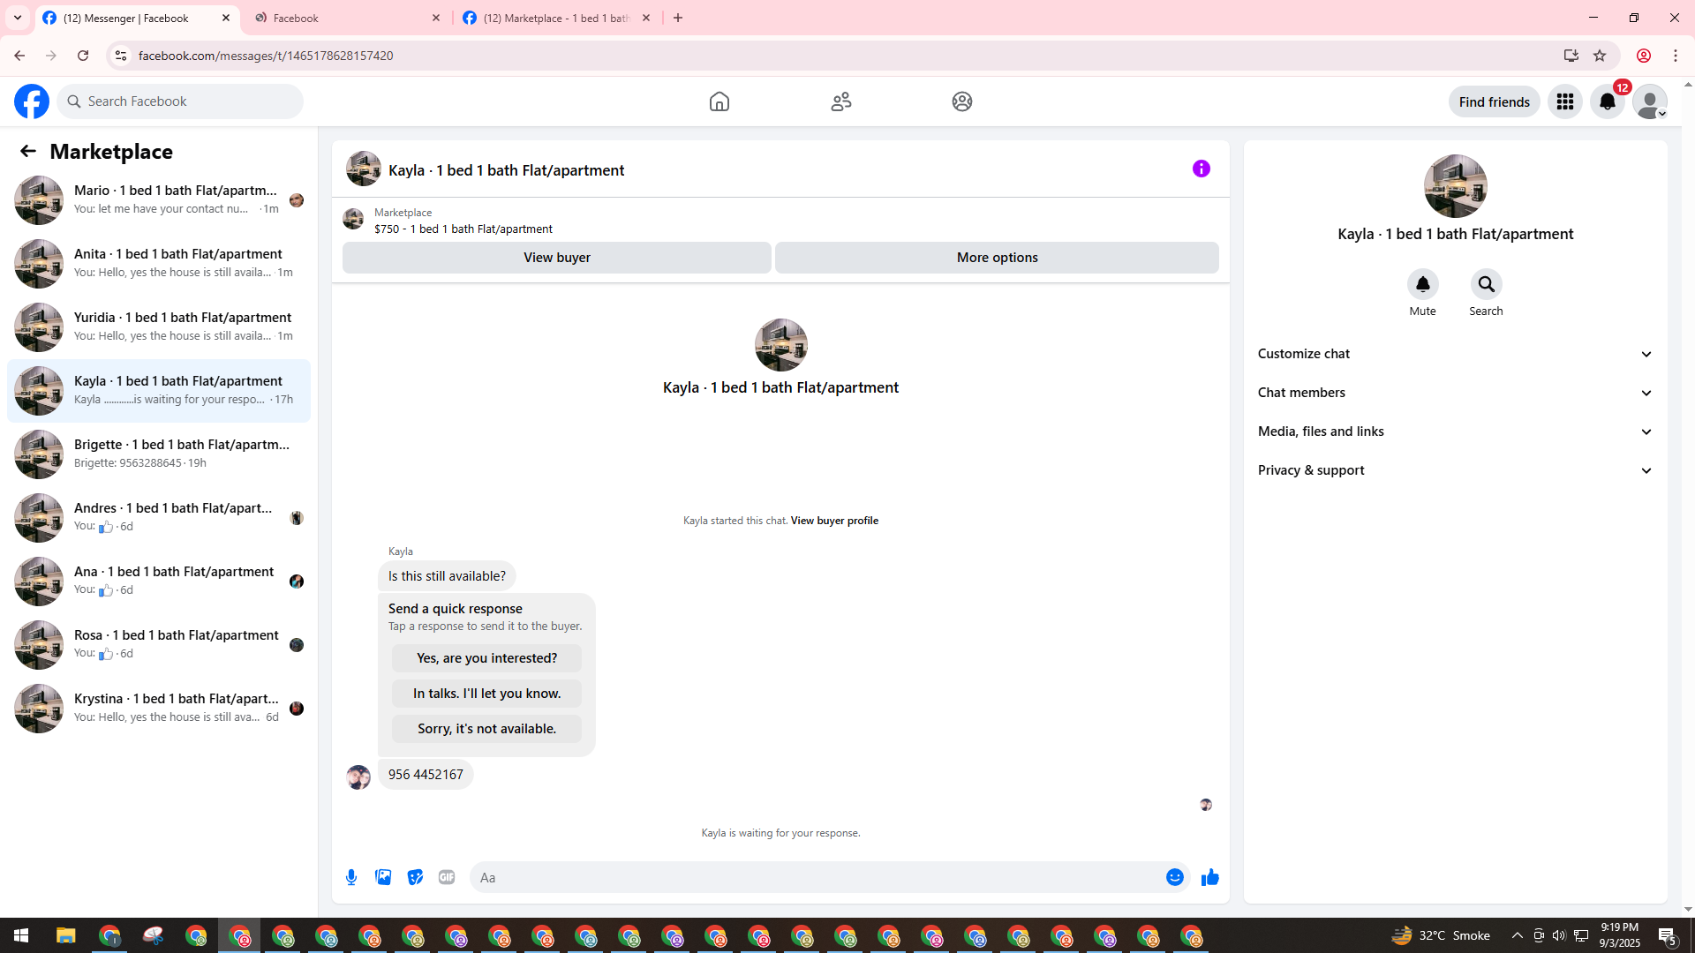The width and height of the screenshot is (1695, 953).
Task: Open the Facebook logo home link
Action: [32, 101]
